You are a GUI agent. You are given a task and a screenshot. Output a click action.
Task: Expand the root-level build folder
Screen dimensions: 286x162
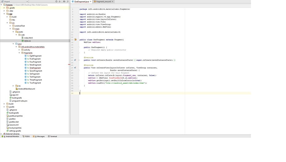(x=4, y=104)
